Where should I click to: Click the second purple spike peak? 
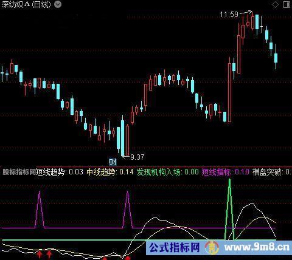coord(128,192)
